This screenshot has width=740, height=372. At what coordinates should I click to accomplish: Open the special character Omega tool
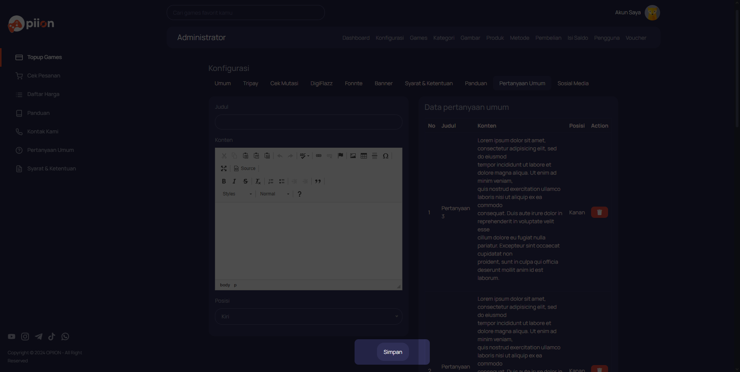pyautogui.click(x=385, y=156)
